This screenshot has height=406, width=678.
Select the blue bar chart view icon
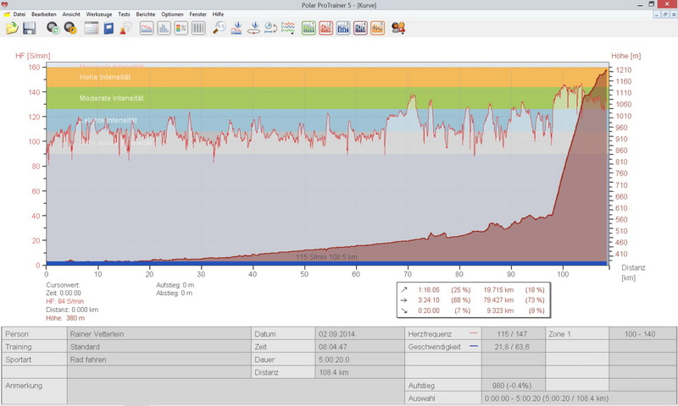pos(164,28)
